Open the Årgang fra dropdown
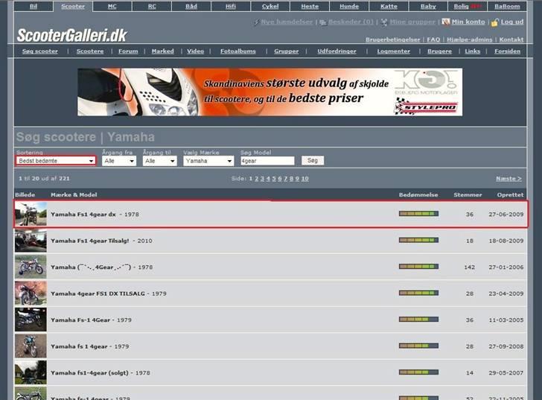 click(x=119, y=161)
